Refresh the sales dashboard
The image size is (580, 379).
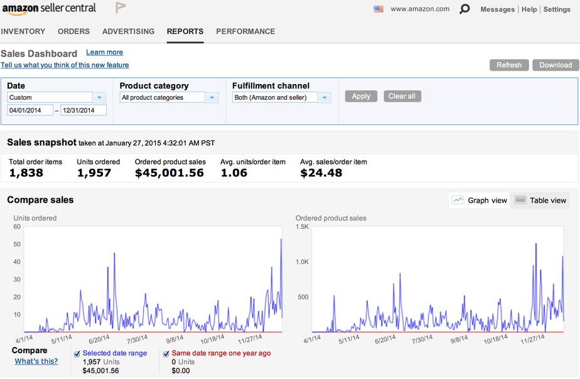point(508,65)
